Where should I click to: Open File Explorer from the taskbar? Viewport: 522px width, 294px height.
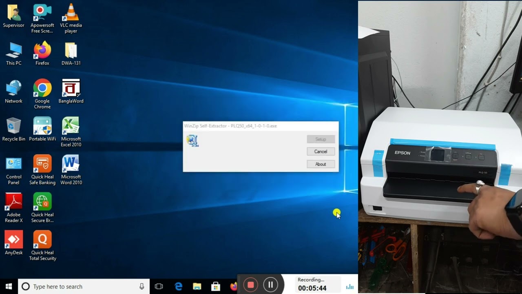click(197, 286)
